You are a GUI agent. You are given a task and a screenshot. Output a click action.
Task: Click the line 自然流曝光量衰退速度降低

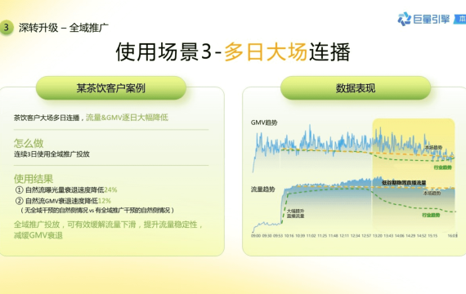(x=65, y=189)
